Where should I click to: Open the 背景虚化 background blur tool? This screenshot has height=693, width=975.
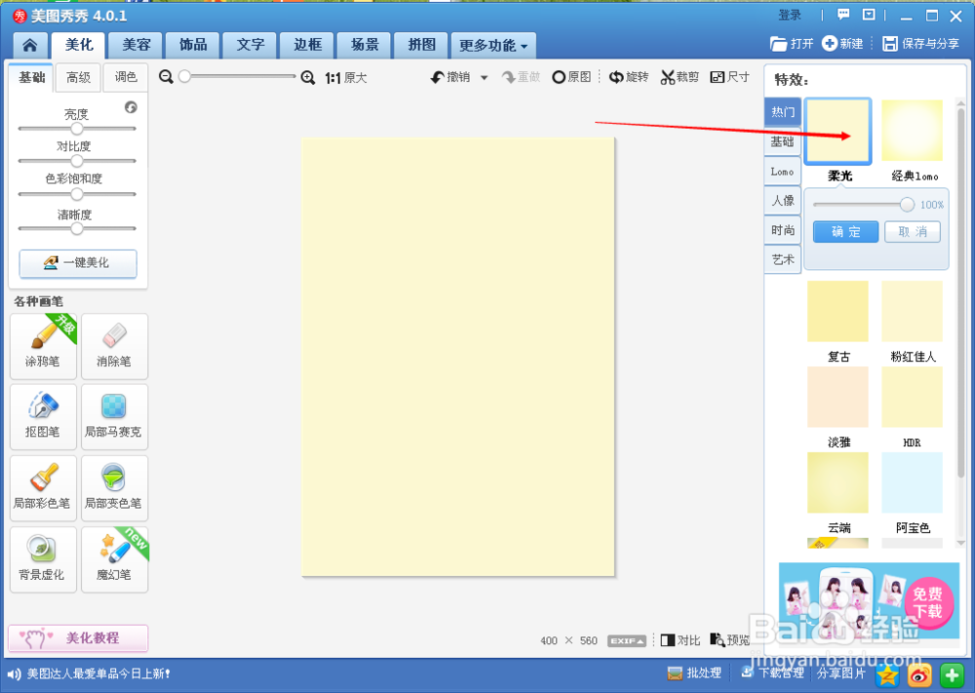tap(43, 559)
